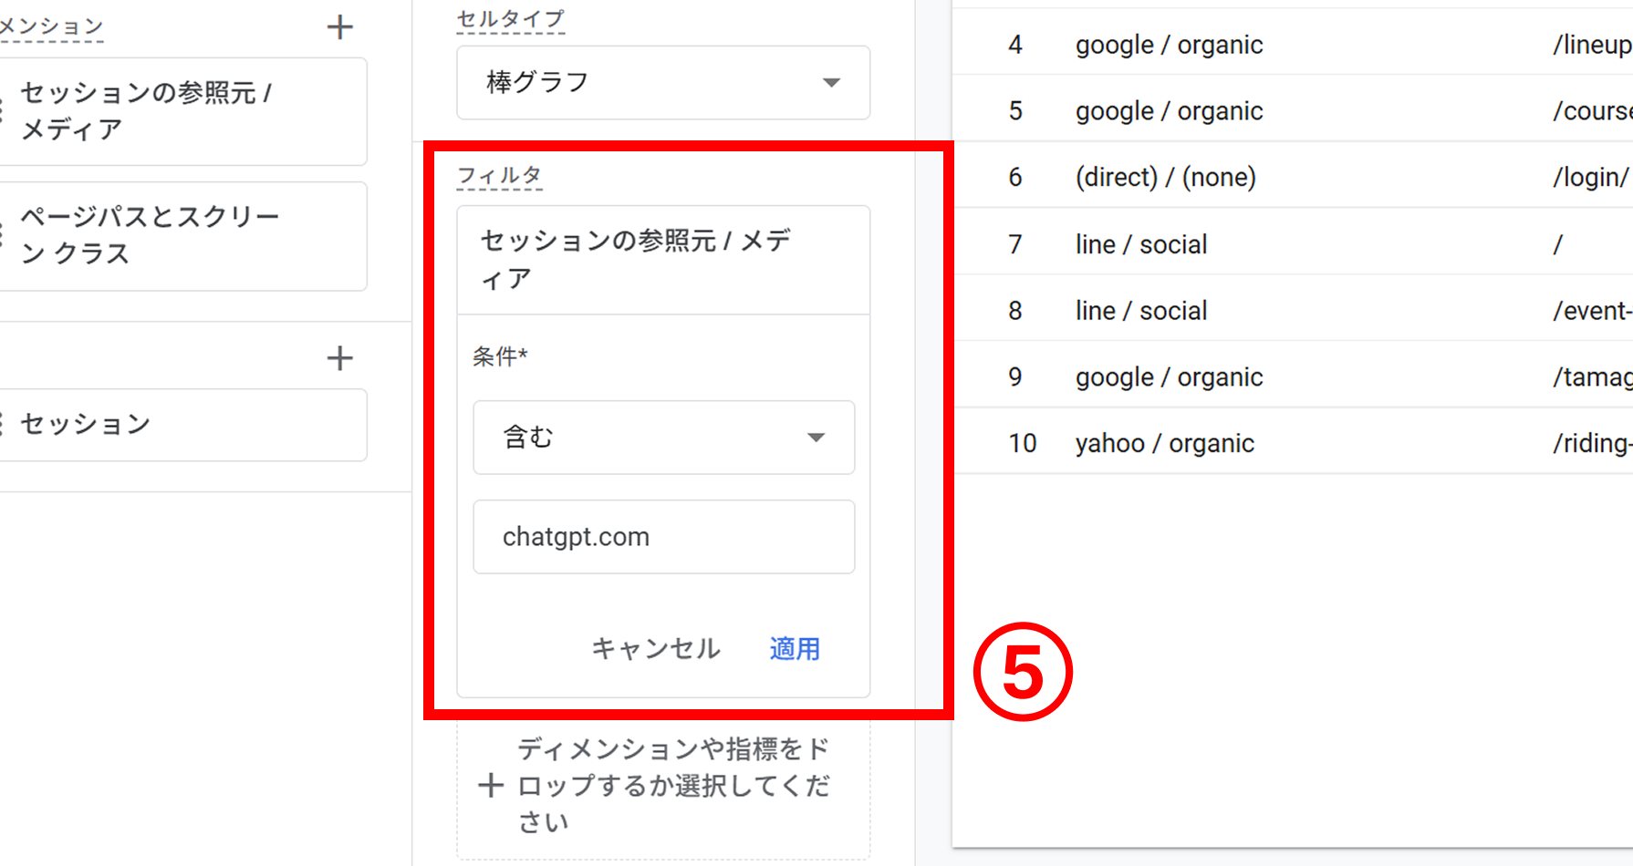Click the + icon in the drop dimension area
The width and height of the screenshot is (1633, 866).
492,785
